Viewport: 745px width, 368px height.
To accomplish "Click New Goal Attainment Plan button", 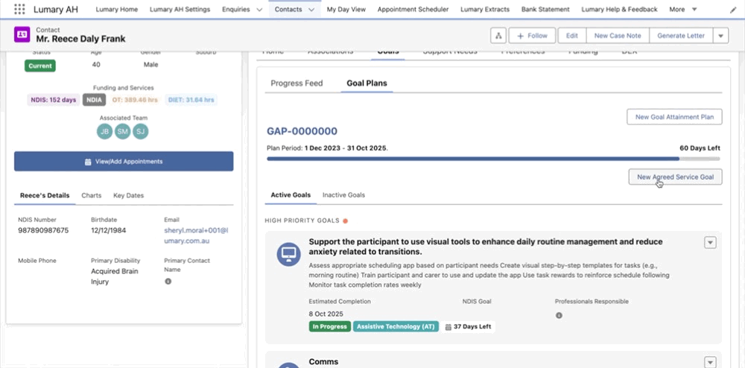I will tap(674, 117).
